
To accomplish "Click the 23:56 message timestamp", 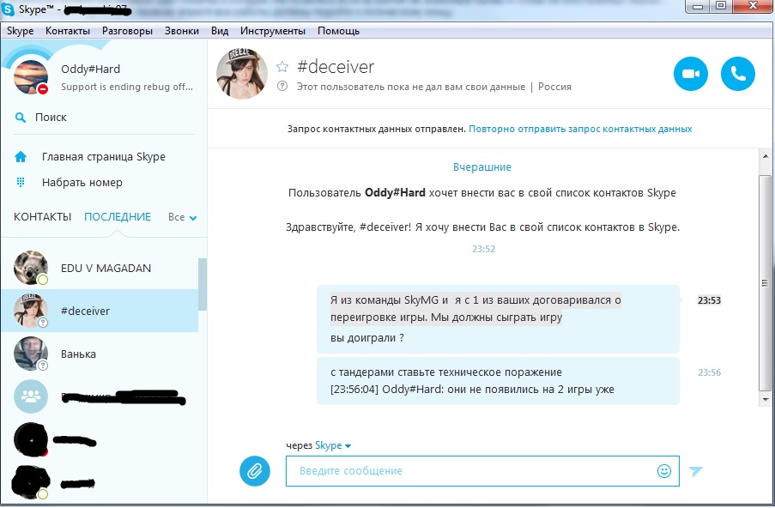I will [709, 372].
